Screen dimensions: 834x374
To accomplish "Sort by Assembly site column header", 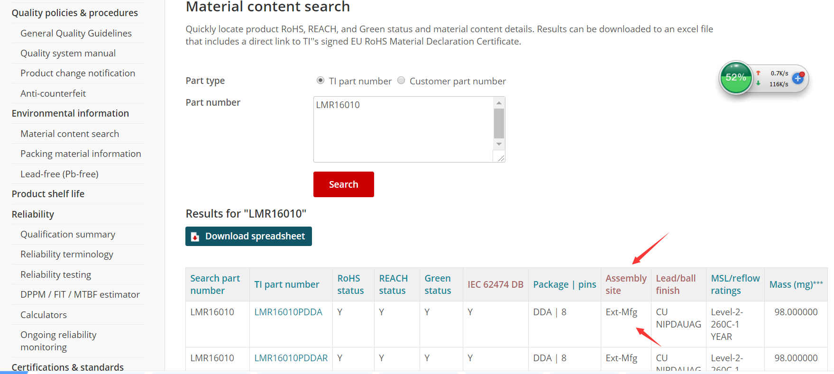I will [626, 284].
